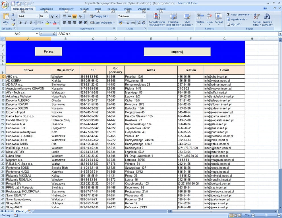Click the percent style icon

pos(128,23)
